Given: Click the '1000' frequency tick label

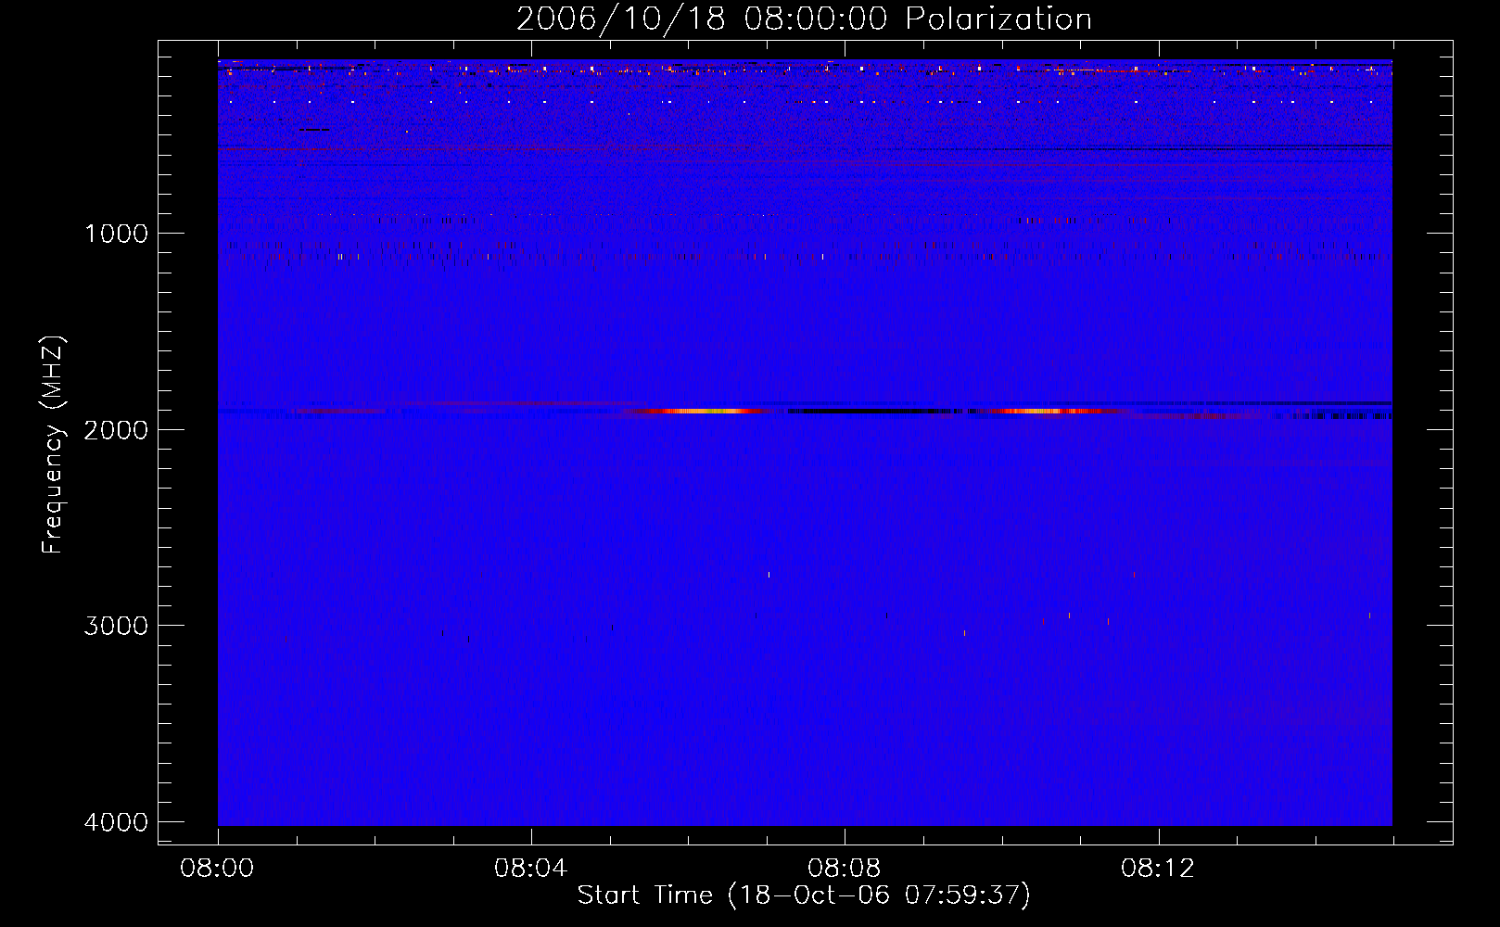Looking at the screenshot, I should [116, 234].
